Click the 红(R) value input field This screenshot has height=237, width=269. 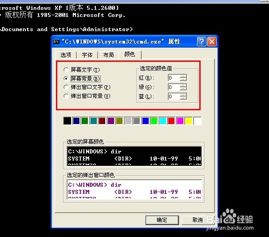(174, 78)
